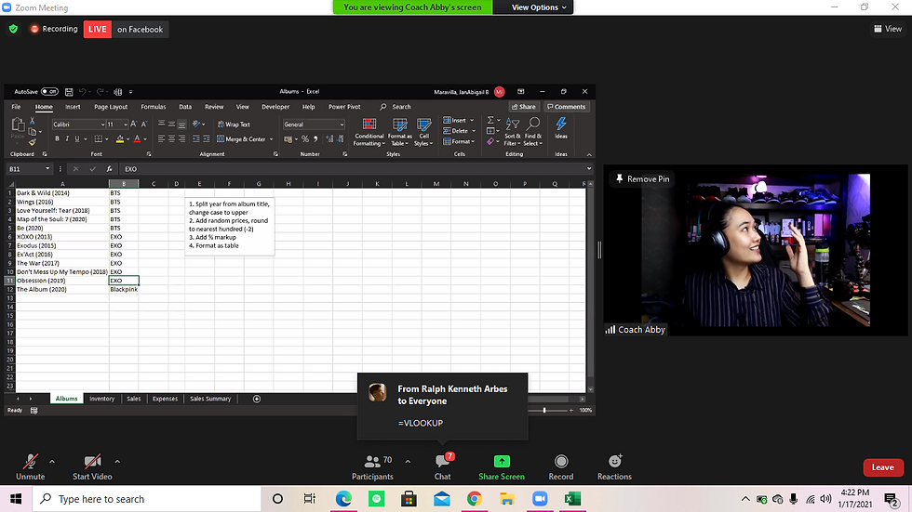Click the Record button in Zoom
Screen dimensions: 912x512
coord(560,467)
